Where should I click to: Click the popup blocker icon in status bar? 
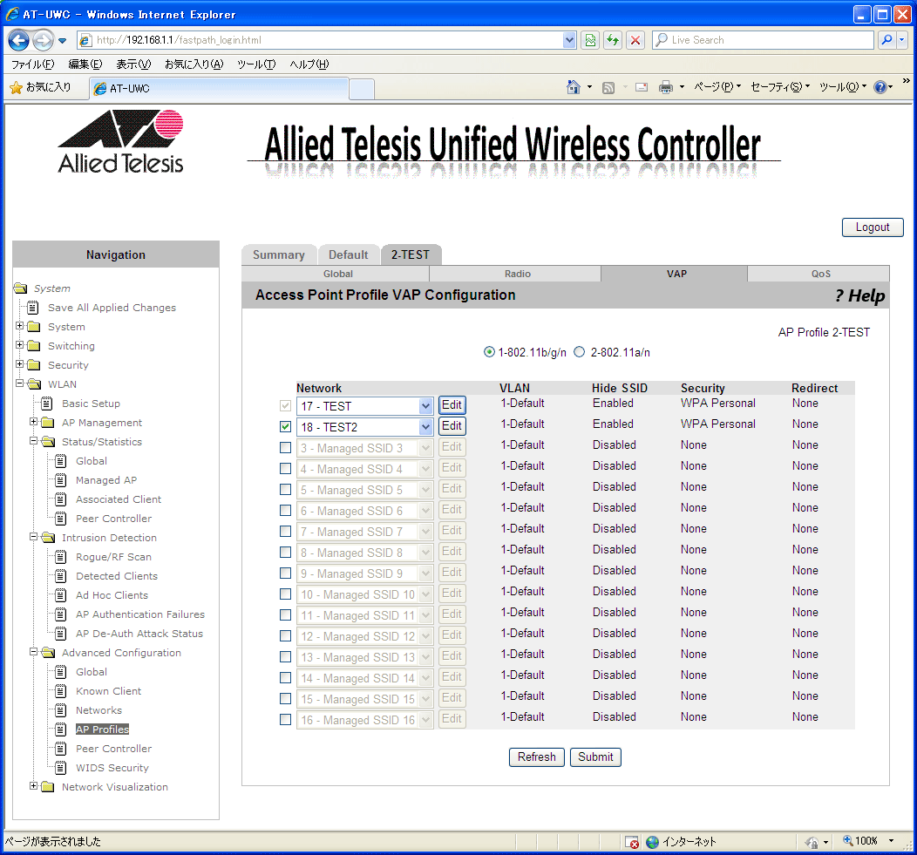click(x=632, y=842)
